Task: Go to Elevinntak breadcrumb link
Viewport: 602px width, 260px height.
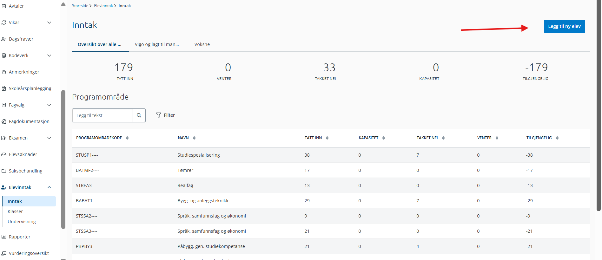Action: pyautogui.click(x=103, y=6)
